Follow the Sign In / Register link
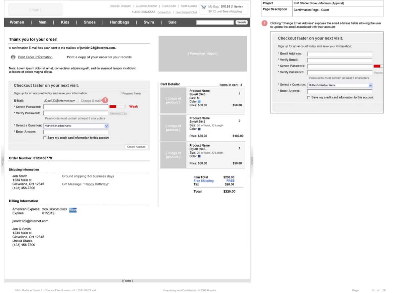Viewport: 396px width, 293px height. 121,6
